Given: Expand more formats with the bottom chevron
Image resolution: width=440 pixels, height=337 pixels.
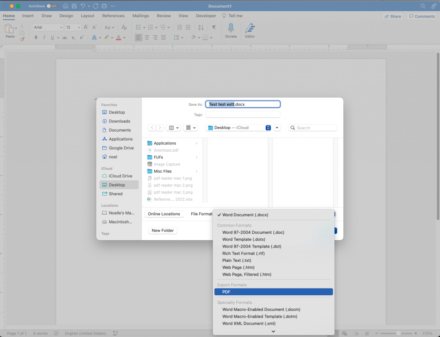Looking at the screenshot, I should [x=273, y=331].
